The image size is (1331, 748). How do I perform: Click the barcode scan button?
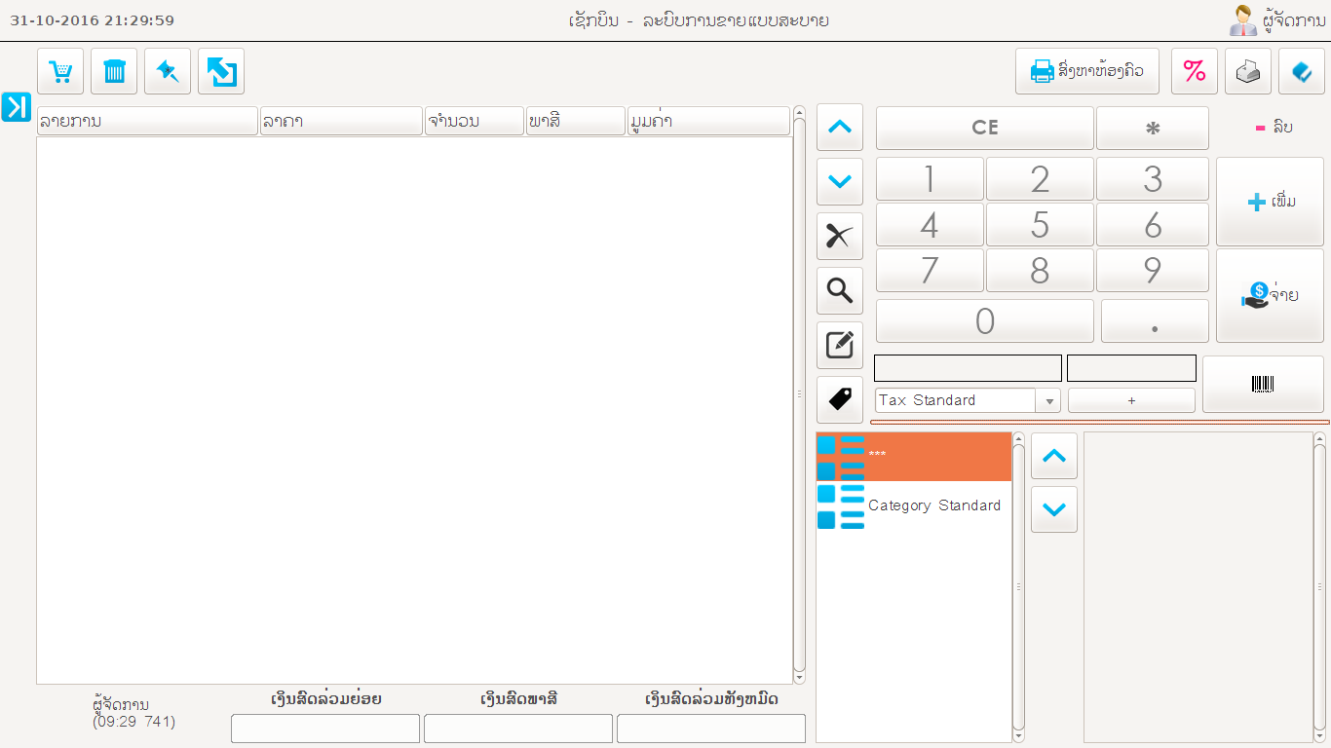pos(1262,384)
